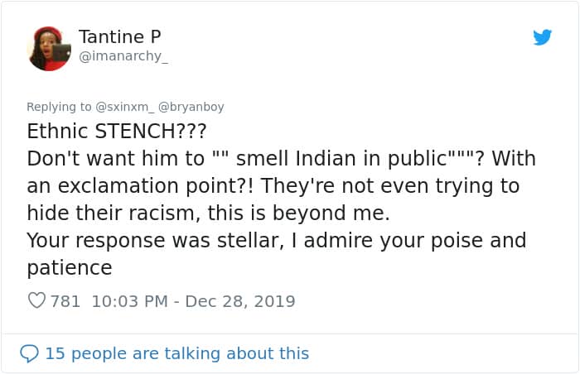Click the display name Tantine P
Viewport: 580px width, 374px height.
click(x=119, y=36)
